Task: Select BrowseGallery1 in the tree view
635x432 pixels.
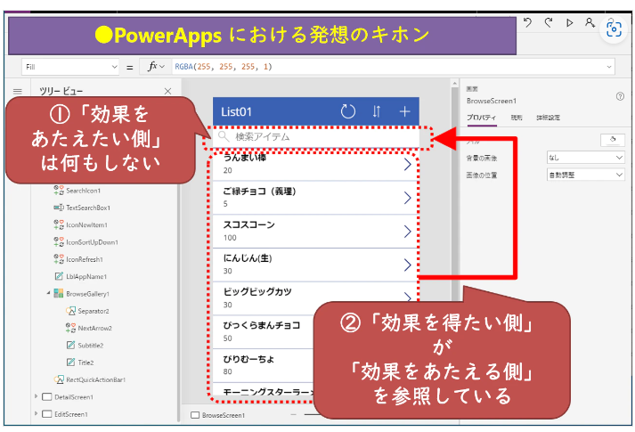Action: tap(87, 294)
